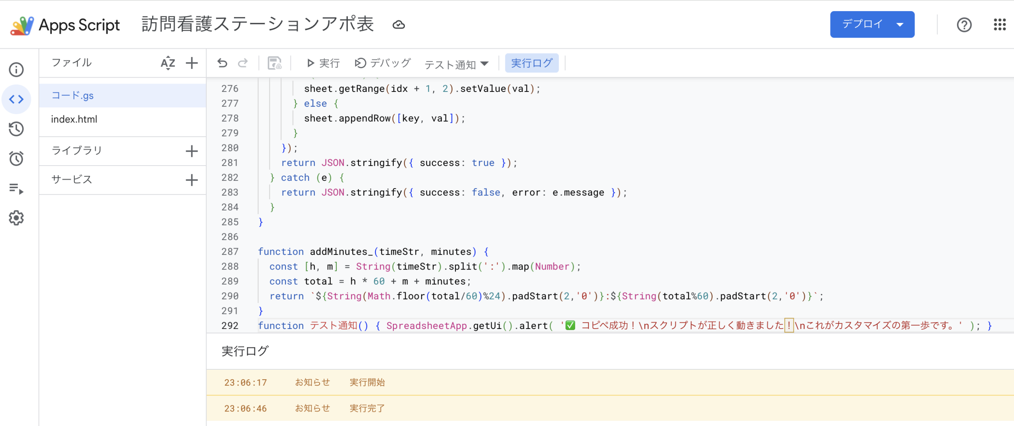The width and height of the screenshot is (1014, 426).
Task: Click the サービス section label
Action: pyautogui.click(x=72, y=180)
